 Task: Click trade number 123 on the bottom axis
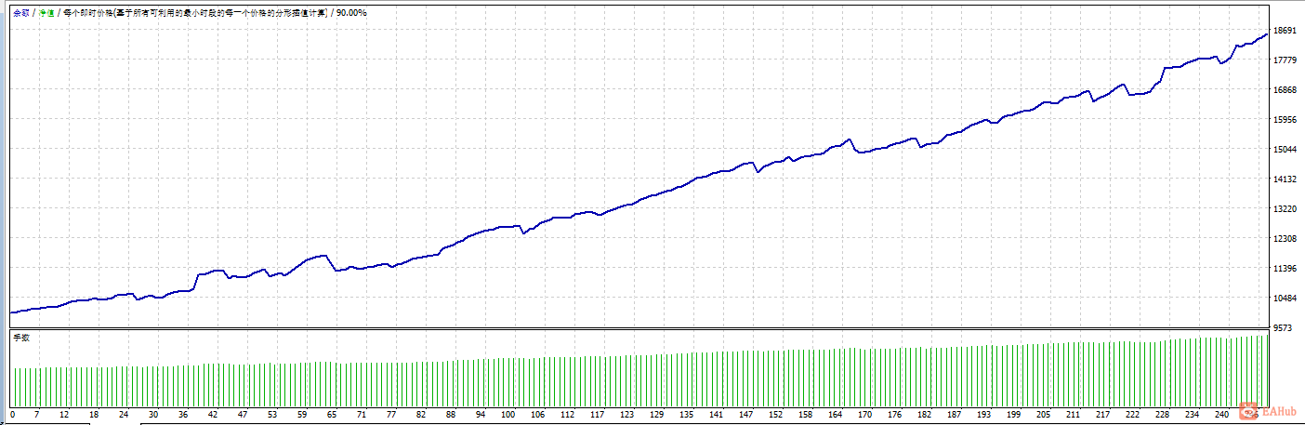(627, 415)
